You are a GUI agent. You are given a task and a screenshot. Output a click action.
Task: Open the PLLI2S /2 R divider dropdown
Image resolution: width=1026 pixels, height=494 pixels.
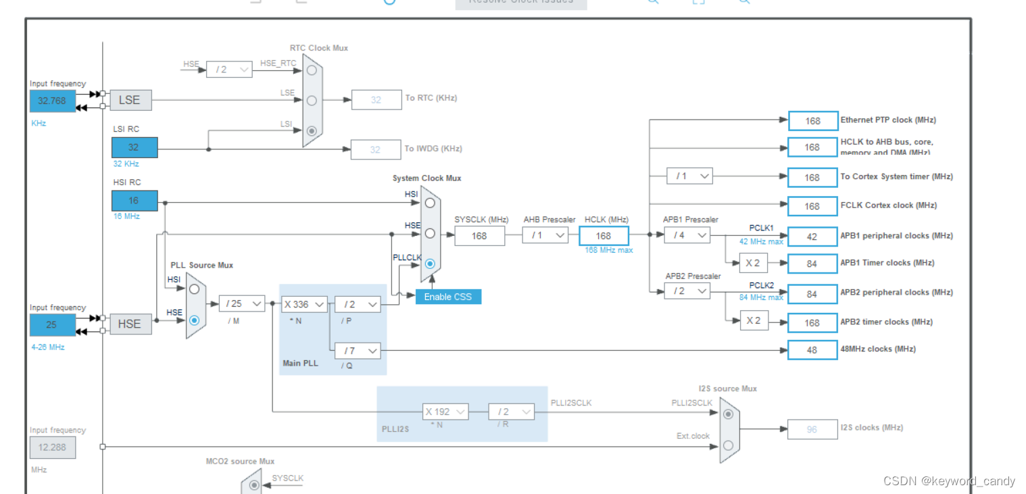(x=512, y=412)
